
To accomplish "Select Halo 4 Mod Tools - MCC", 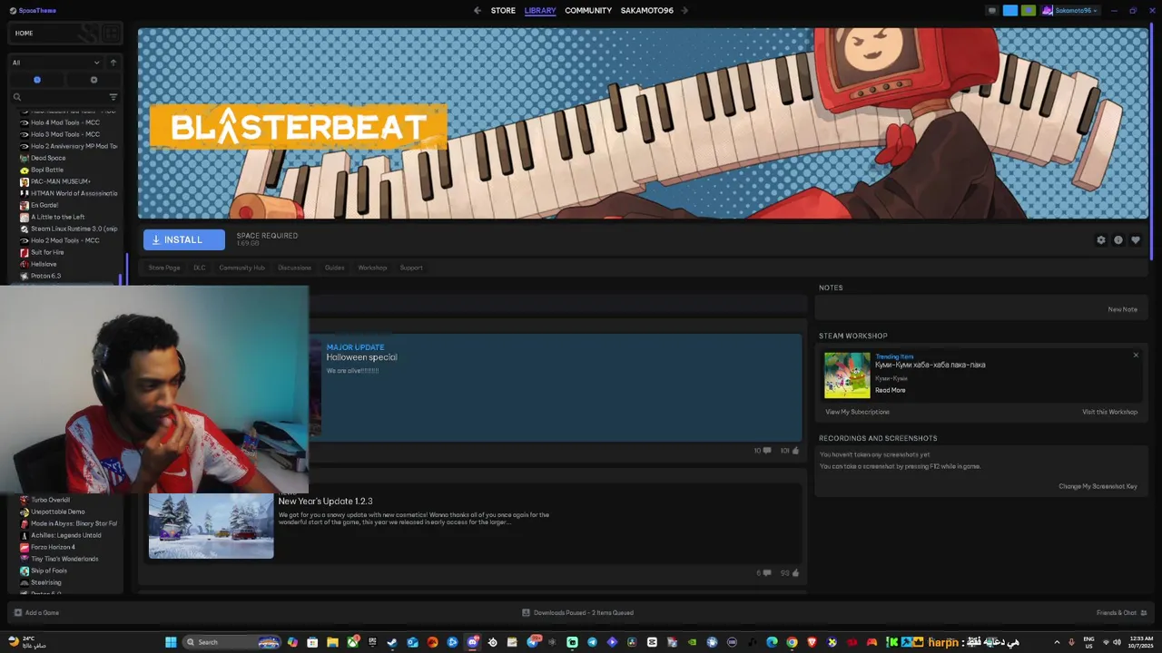I will [x=65, y=122].
